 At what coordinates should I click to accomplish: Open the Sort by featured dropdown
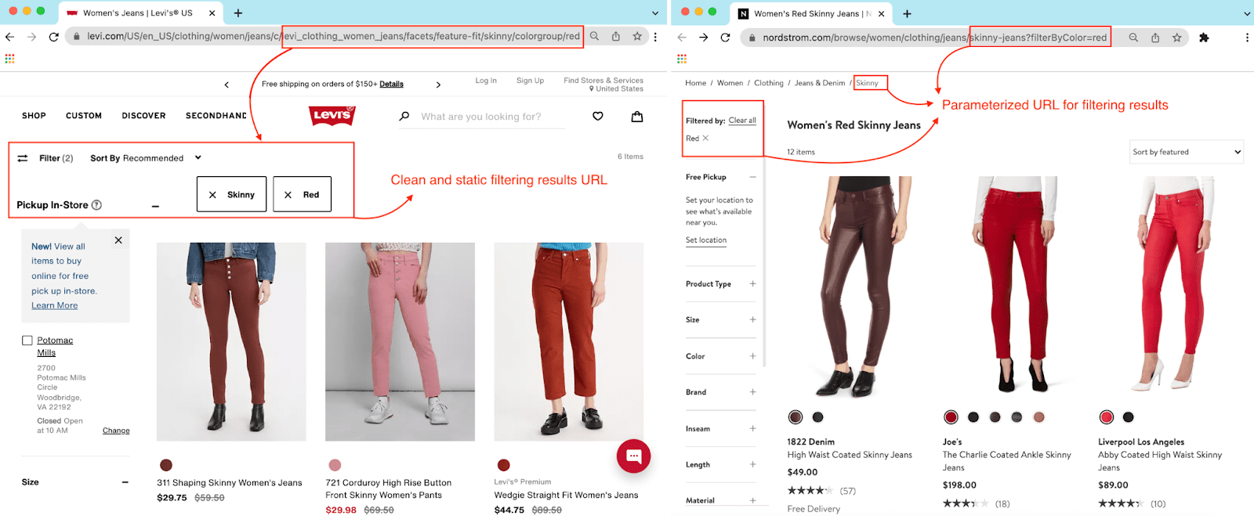click(1187, 152)
